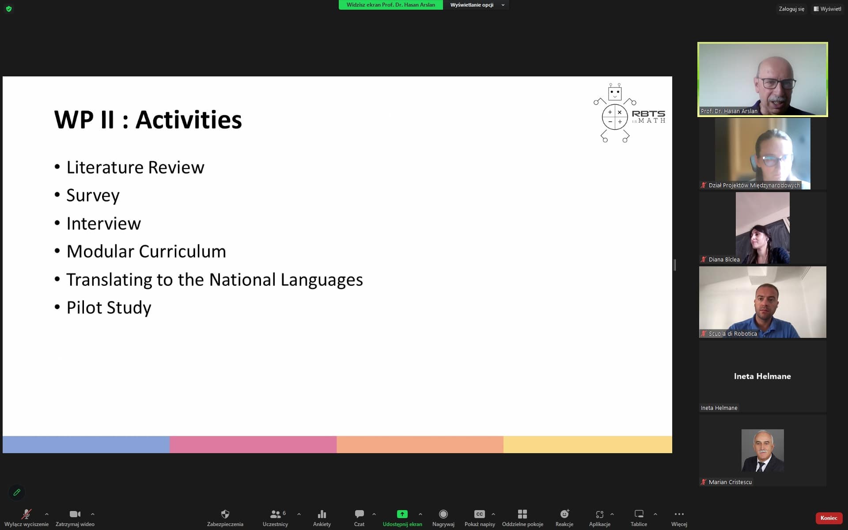The width and height of the screenshot is (848, 530).
Task: Expand share screen options arrow
Action: coord(420,514)
